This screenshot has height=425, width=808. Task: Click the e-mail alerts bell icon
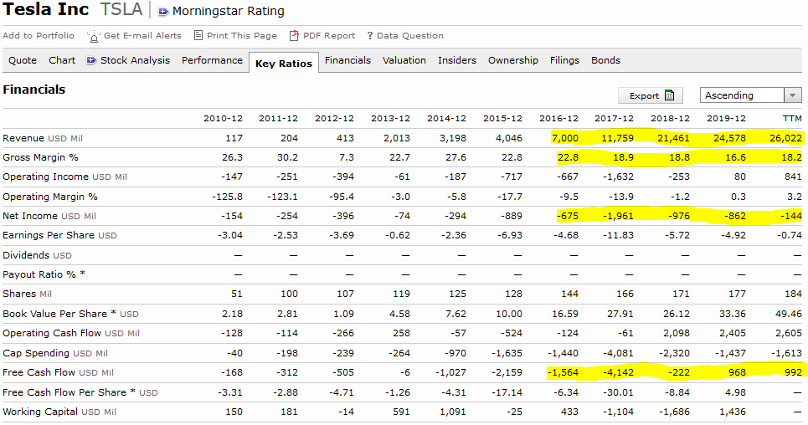pyautogui.click(x=94, y=36)
